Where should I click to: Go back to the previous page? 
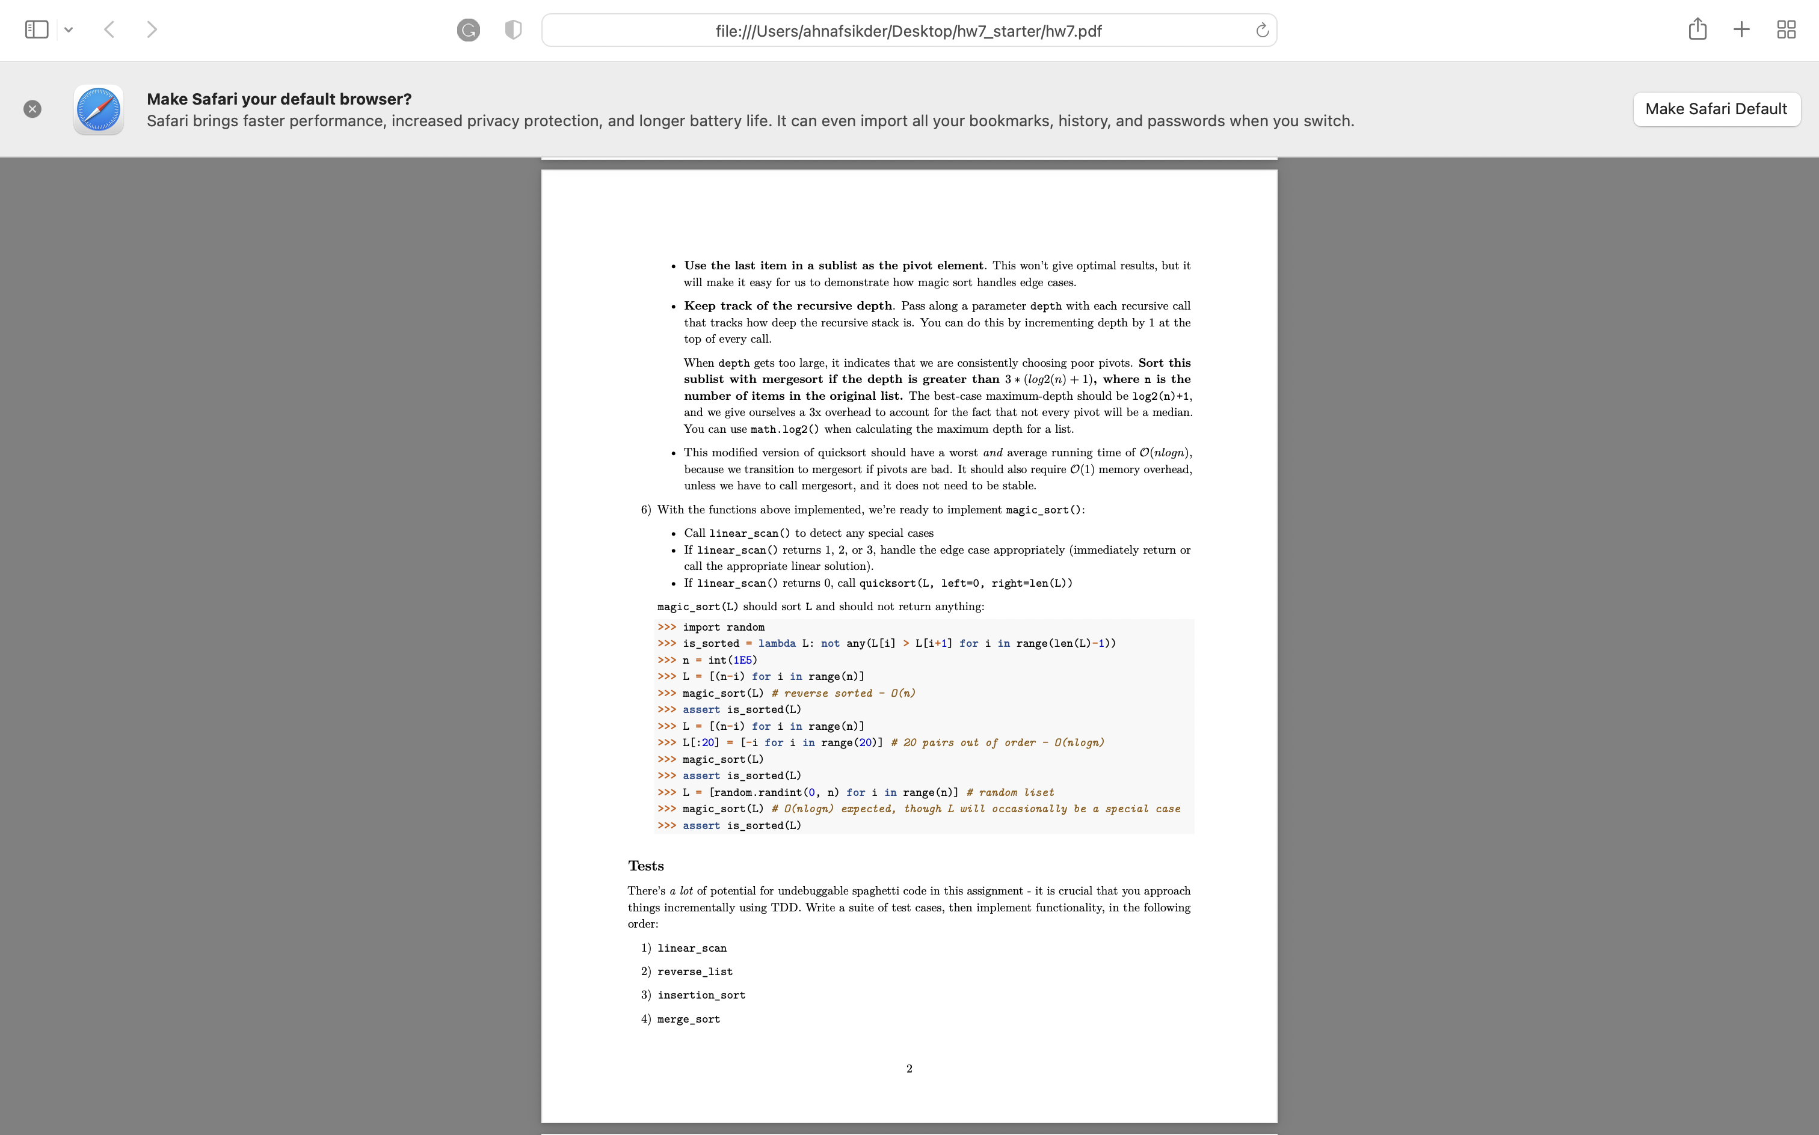(x=109, y=30)
